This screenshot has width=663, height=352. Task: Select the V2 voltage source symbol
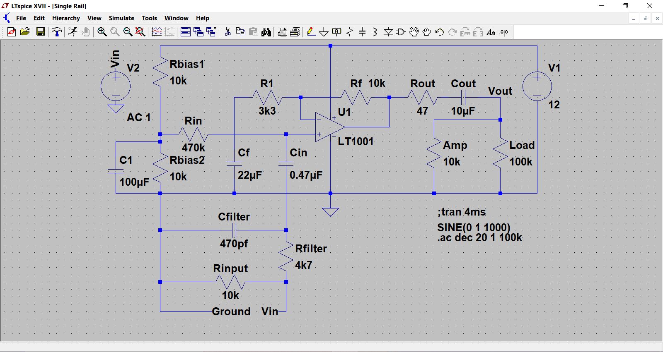click(116, 86)
